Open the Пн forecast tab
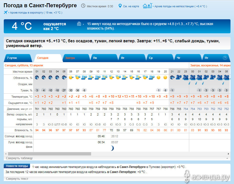234x184 pixels. point(104,58)
